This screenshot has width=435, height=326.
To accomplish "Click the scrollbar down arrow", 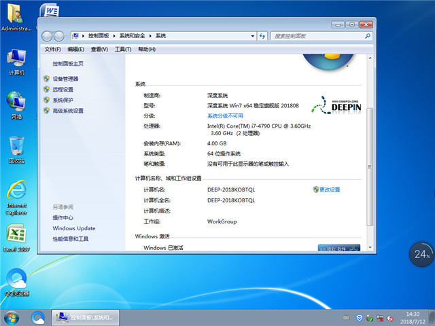I will coord(370,247).
